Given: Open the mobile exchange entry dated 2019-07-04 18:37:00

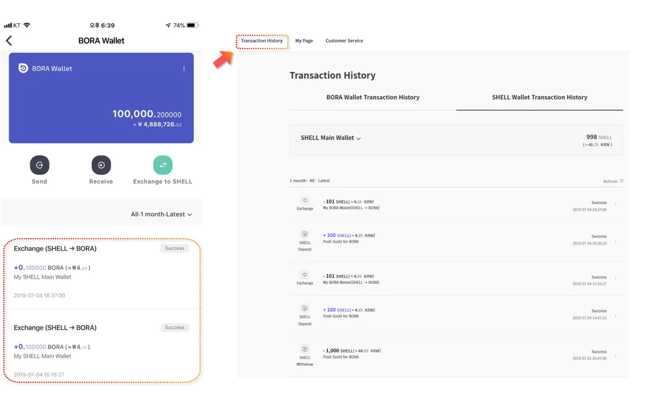Looking at the screenshot, I should click(x=101, y=272).
